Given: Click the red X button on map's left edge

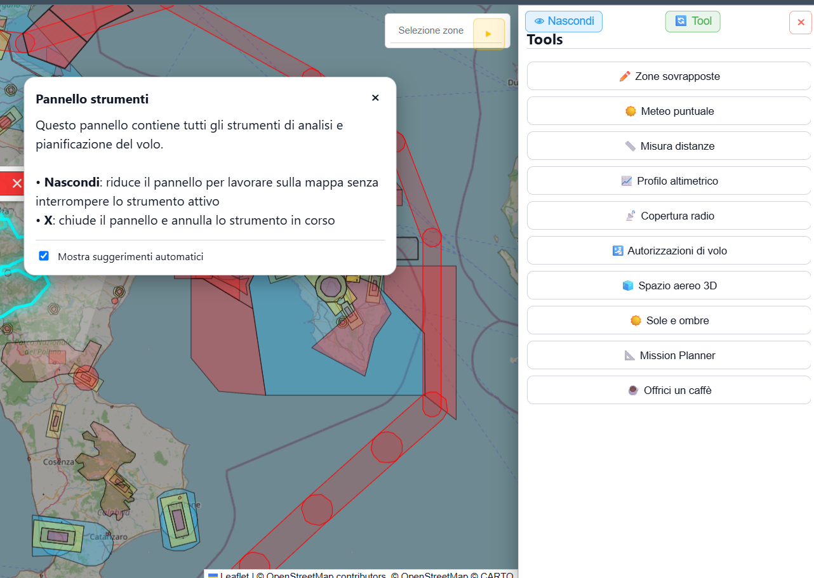Looking at the screenshot, I should 12,183.
